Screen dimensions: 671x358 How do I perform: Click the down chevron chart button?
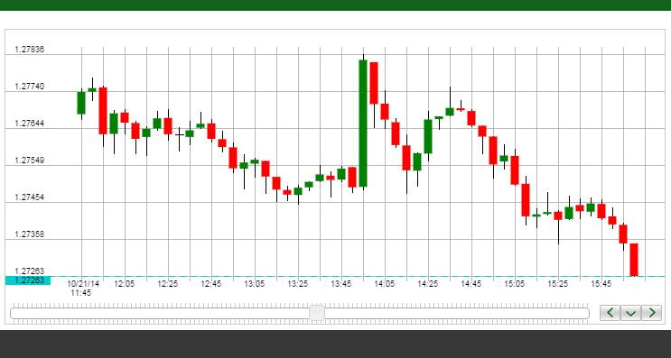click(x=630, y=313)
